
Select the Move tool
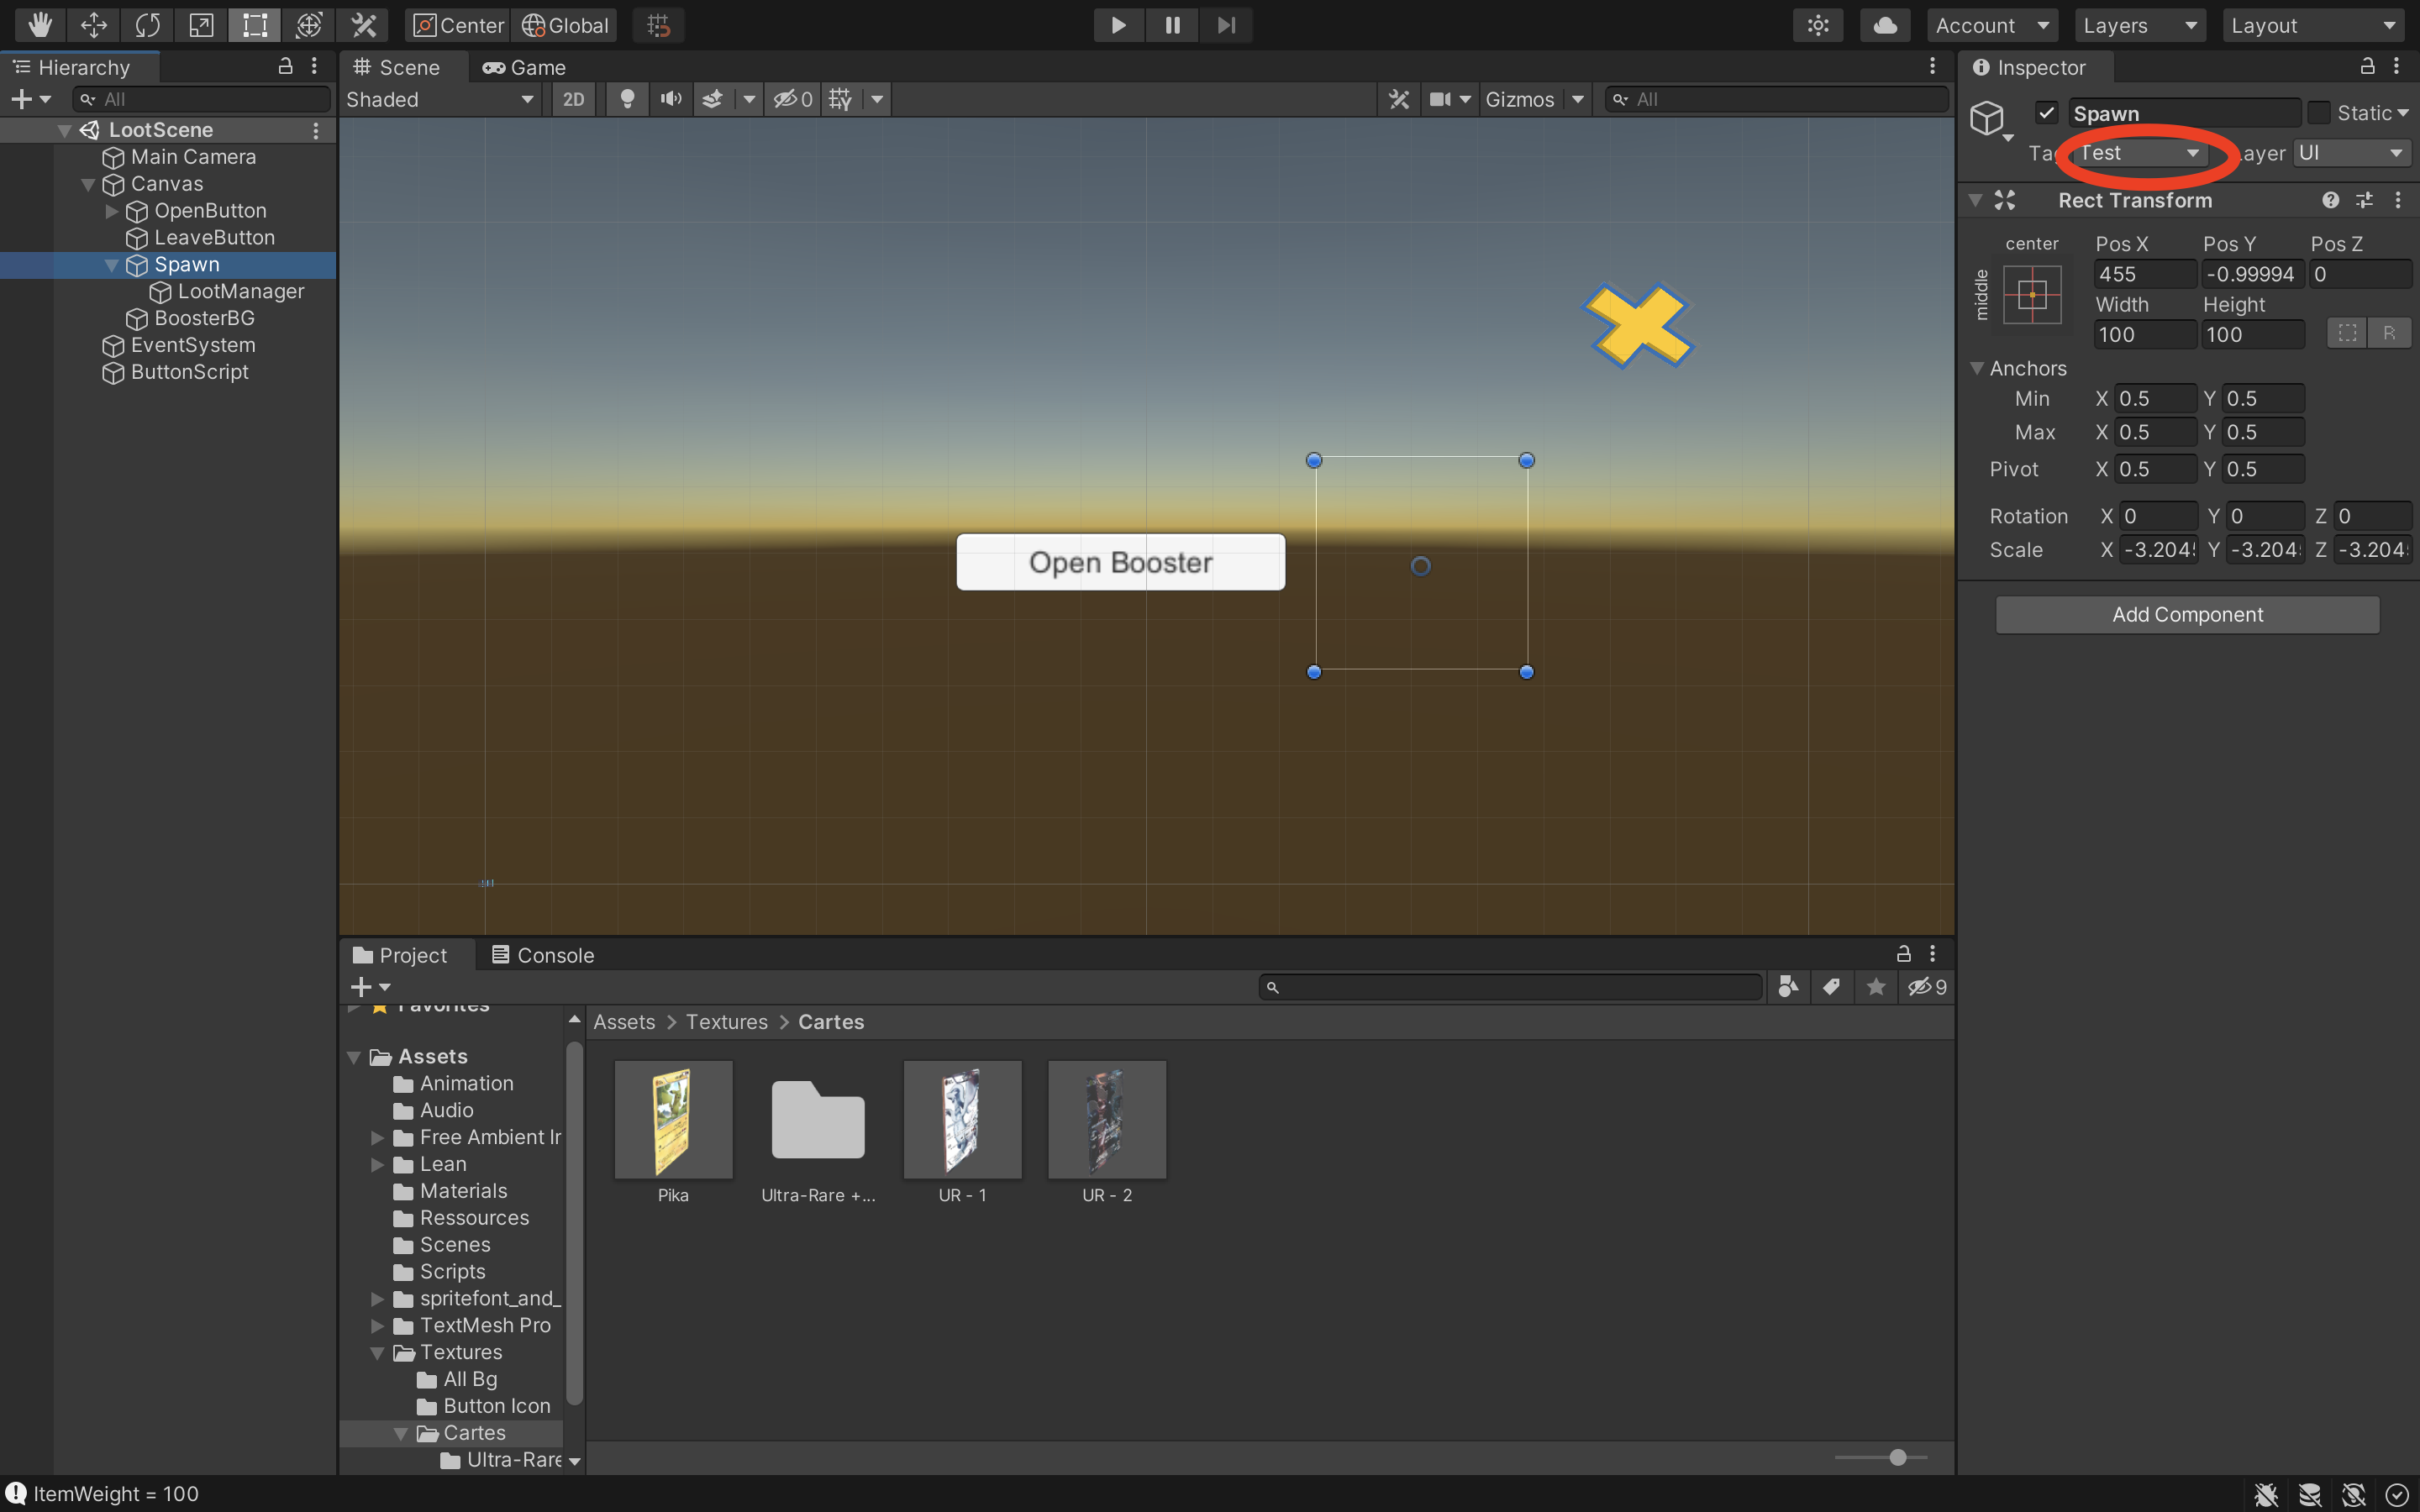94,25
